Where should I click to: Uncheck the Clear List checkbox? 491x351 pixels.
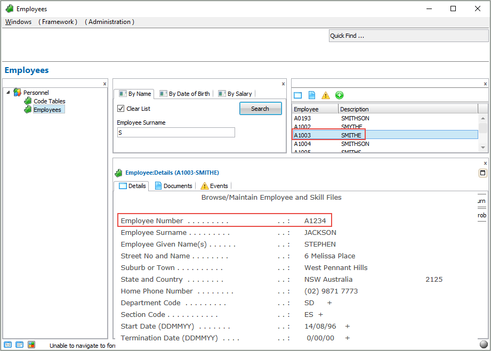120,109
